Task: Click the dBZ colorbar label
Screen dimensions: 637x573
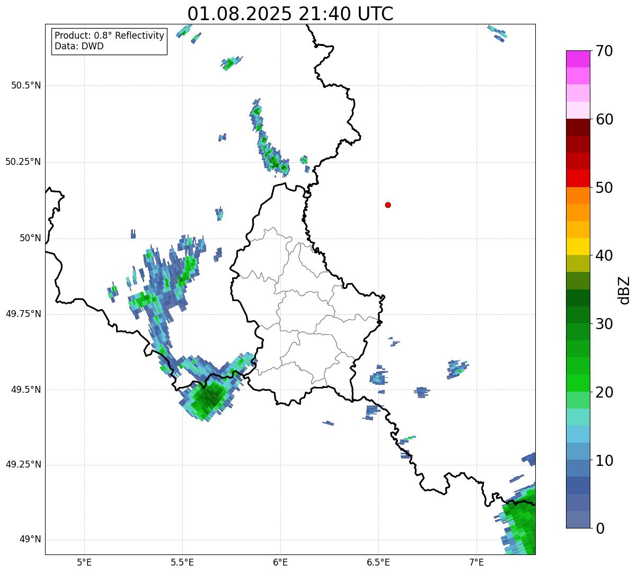Action: point(624,289)
